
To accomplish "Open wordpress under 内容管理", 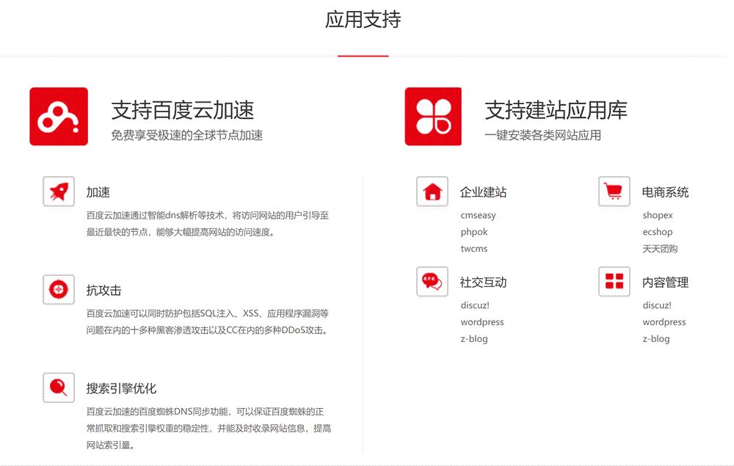I will [x=664, y=322].
